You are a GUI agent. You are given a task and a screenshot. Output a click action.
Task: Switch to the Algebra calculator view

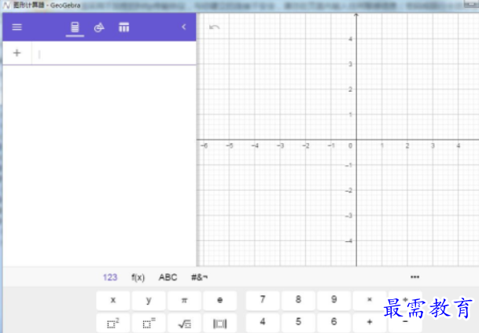pyautogui.click(x=75, y=27)
